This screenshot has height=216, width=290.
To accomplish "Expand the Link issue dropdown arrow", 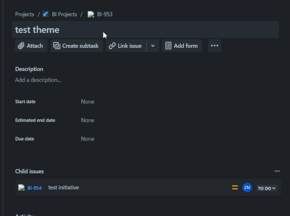I will pyautogui.click(x=153, y=46).
